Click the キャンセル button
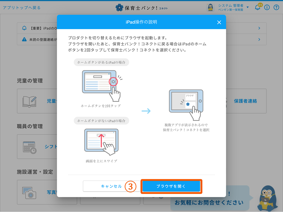This screenshot has height=212, width=283. coord(111,186)
